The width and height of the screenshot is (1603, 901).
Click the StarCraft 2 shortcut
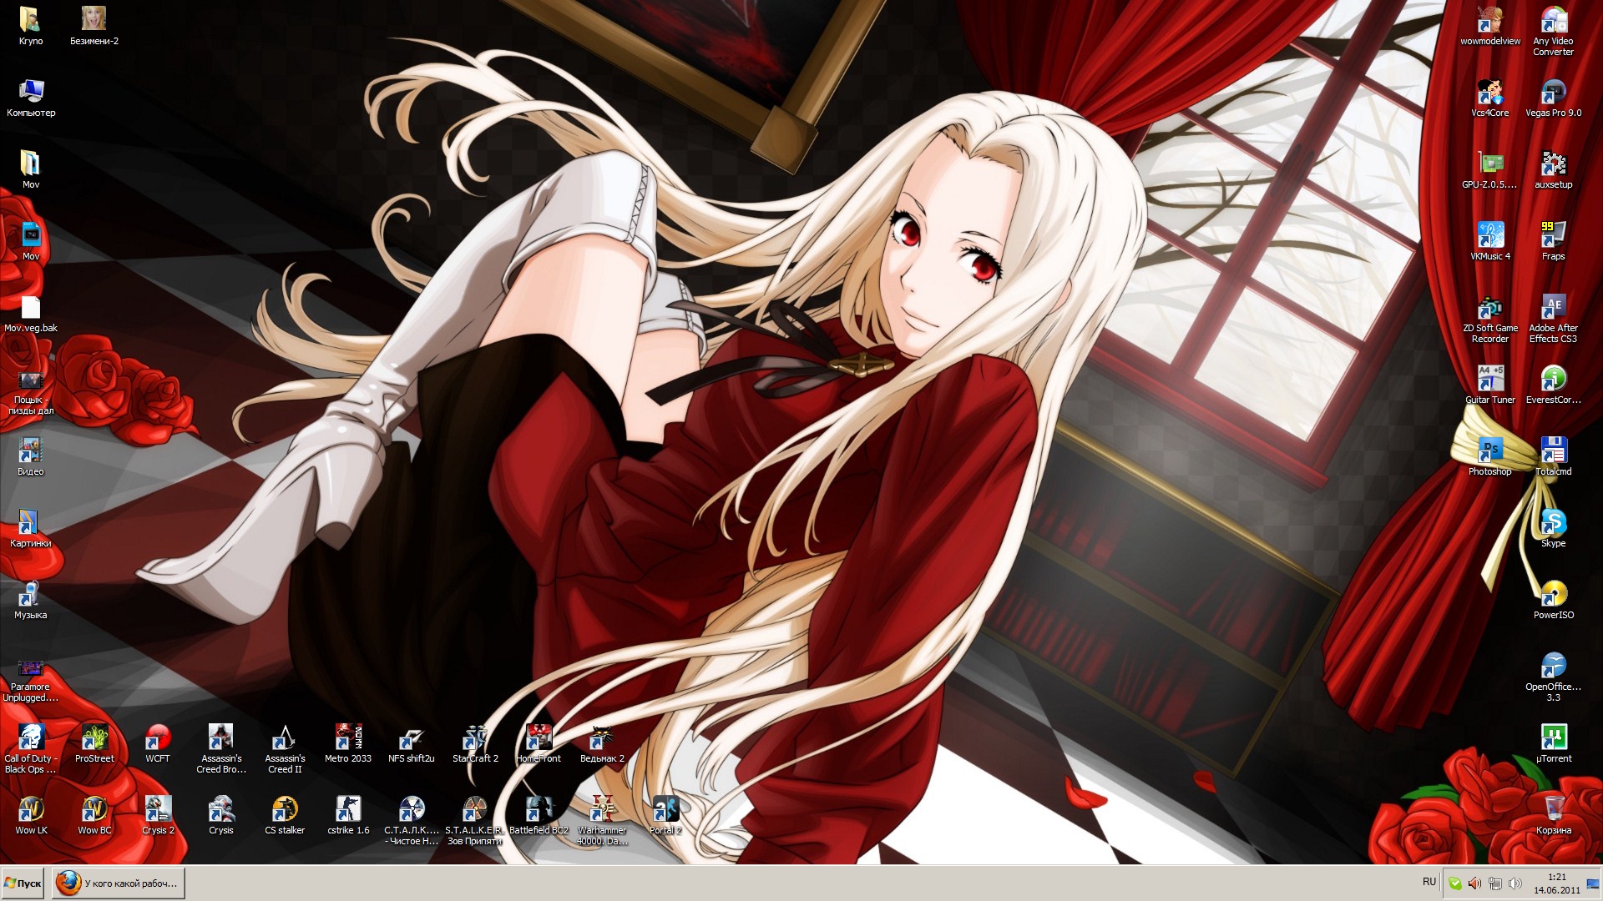point(475,738)
